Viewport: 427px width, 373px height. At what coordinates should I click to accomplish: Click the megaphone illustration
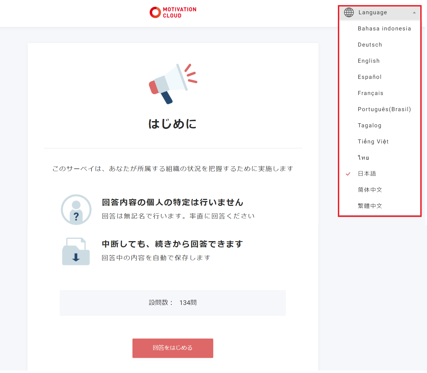click(173, 84)
